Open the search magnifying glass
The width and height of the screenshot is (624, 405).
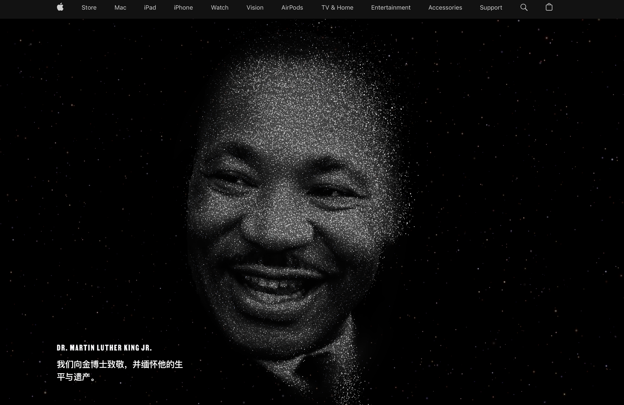524,7
